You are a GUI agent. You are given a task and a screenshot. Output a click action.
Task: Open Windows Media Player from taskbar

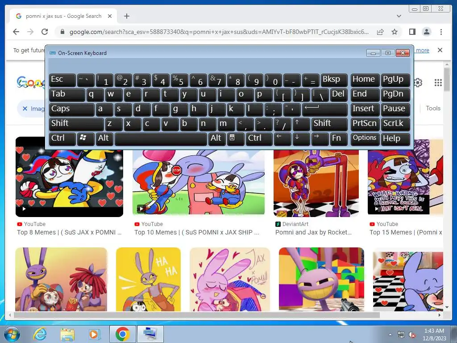[x=95, y=334]
